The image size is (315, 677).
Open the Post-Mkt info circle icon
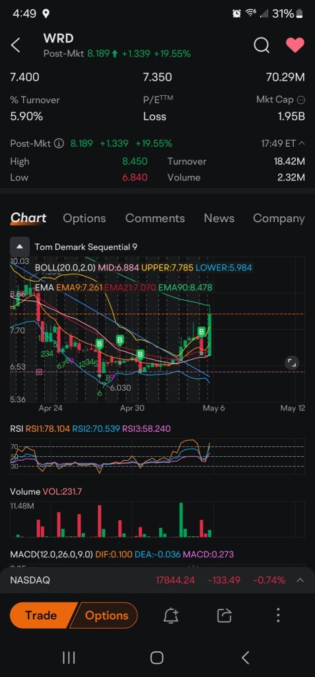pos(59,143)
